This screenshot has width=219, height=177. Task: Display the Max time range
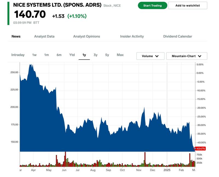coord(120,55)
